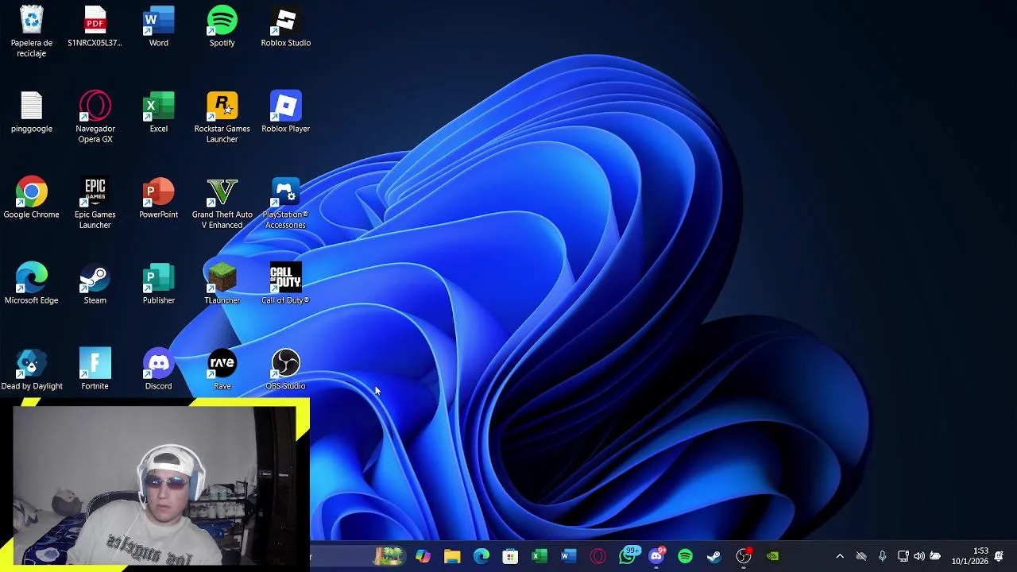Select the Roblox Player desktop shortcut
Viewport: 1017px width, 572px height.
[x=286, y=112]
